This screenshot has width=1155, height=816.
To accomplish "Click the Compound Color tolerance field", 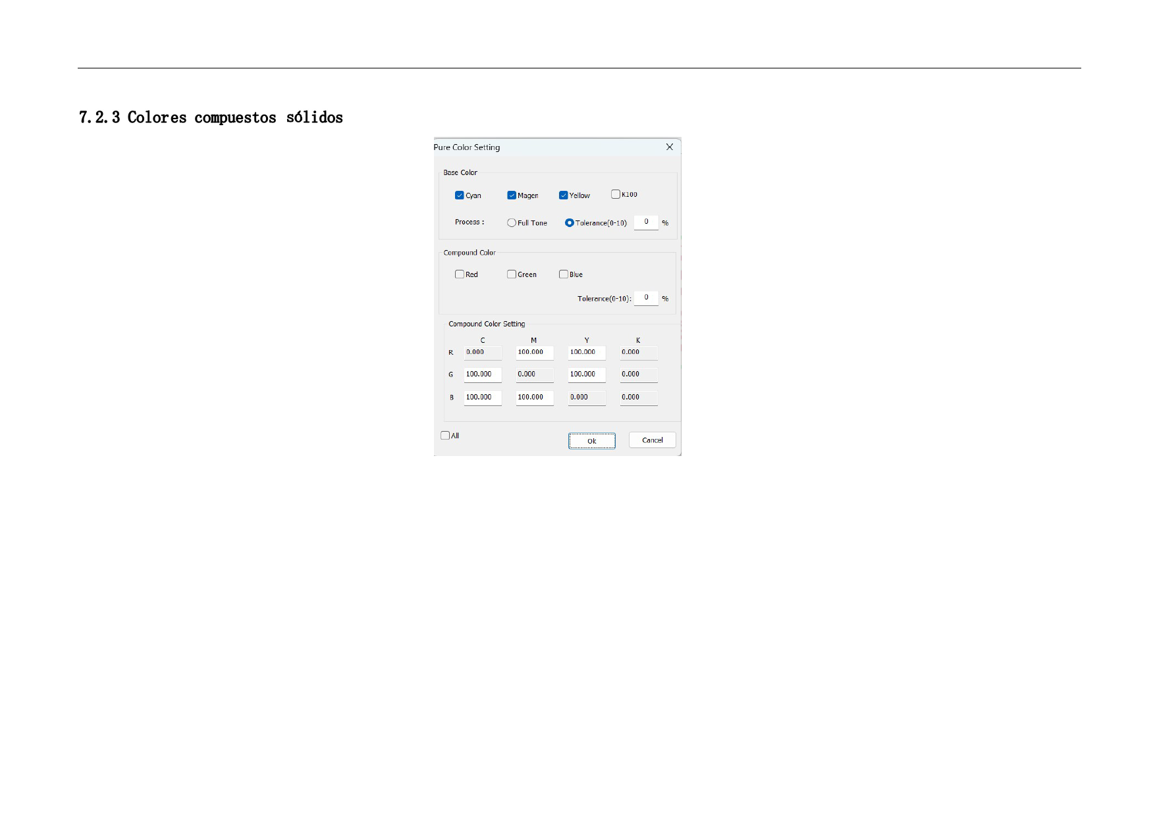I will (x=646, y=298).
